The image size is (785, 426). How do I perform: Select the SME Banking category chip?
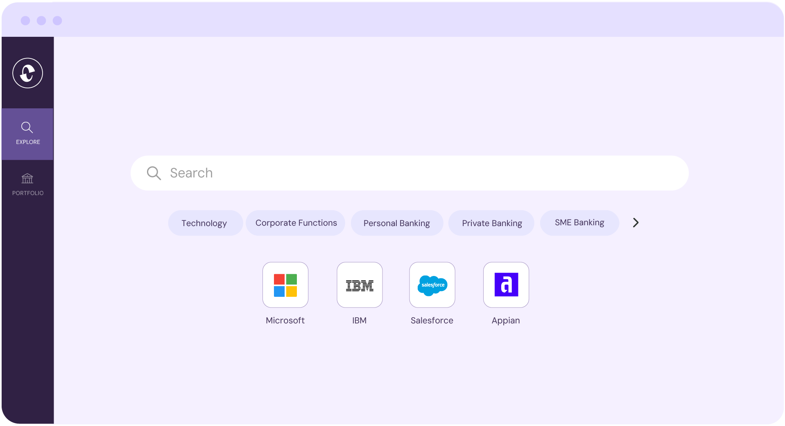(579, 223)
